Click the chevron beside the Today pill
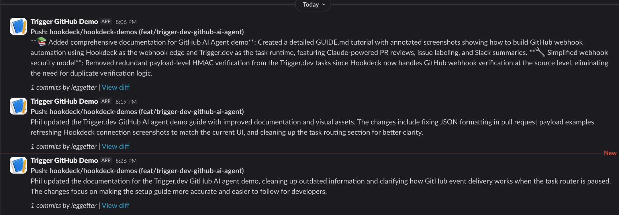619x215 pixels. (x=324, y=5)
